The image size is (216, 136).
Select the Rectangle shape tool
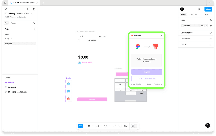(x=97, y=126)
